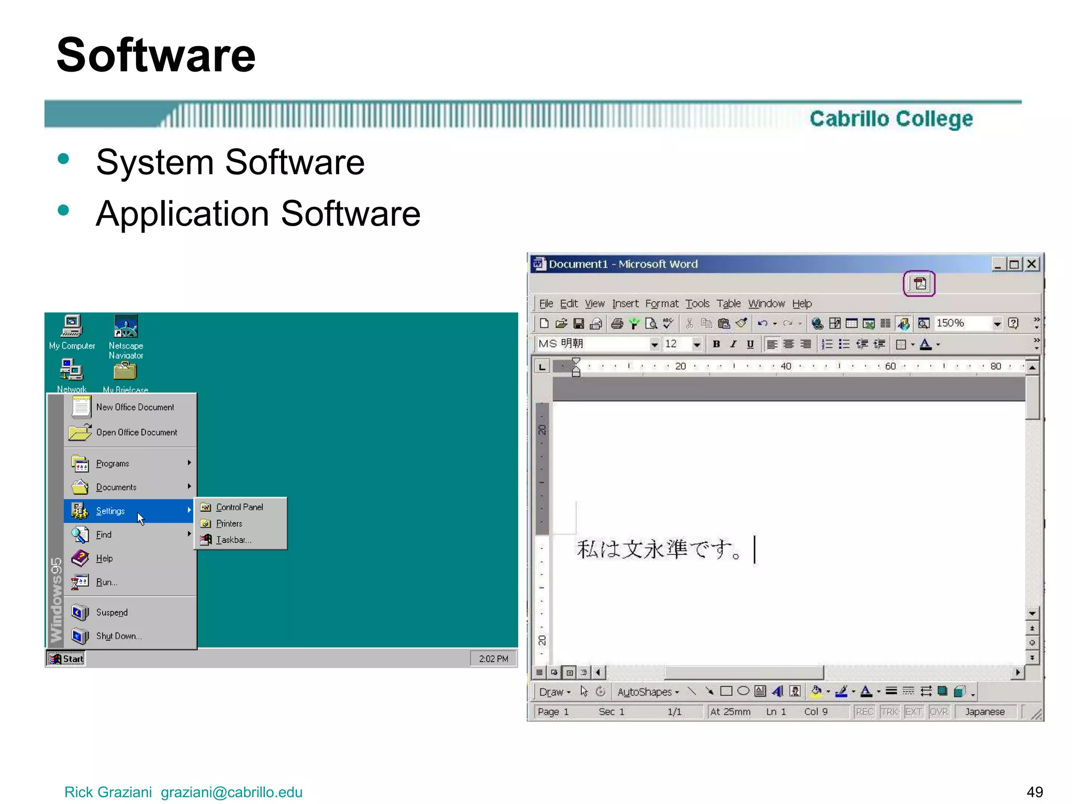Click the Insert Clip Art icon
The image size is (1072, 804).
pos(795,691)
